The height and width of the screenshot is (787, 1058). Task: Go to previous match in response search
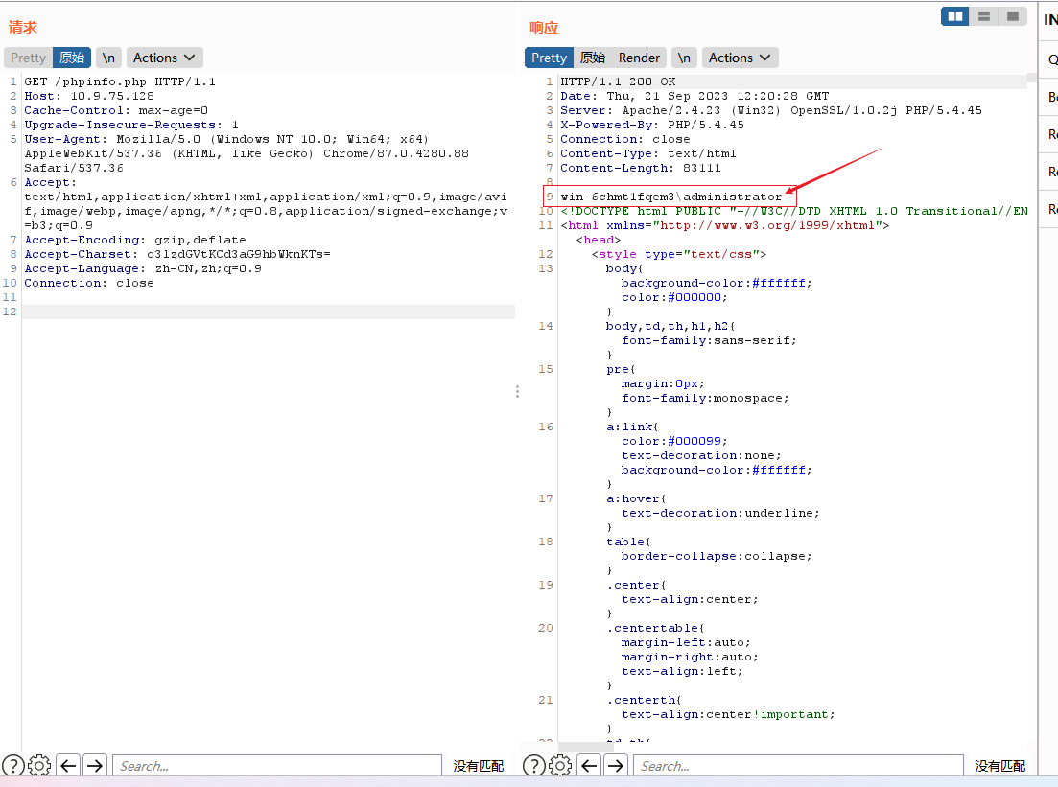click(589, 765)
